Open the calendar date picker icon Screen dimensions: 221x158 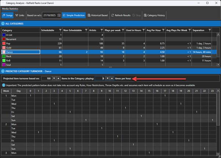(x=59, y=15)
